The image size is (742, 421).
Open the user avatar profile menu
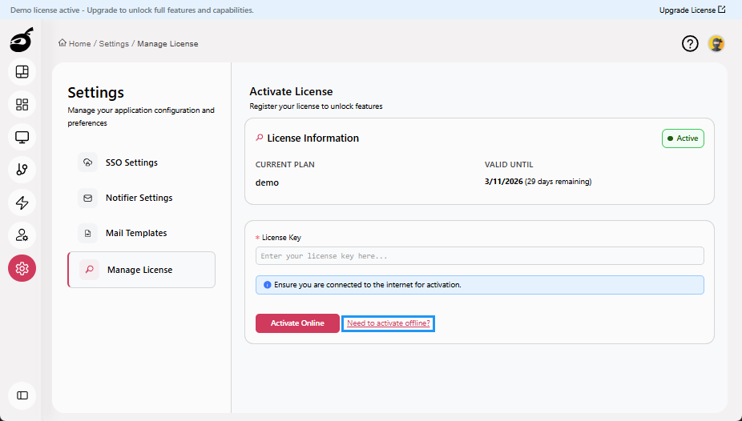click(716, 44)
